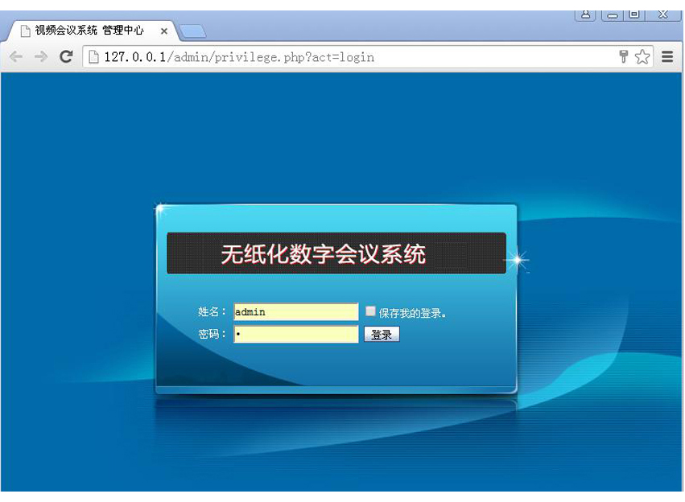Image resolution: width=685 pixels, height=502 pixels.
Task: Open the Chrome hamburger menu
Action: [x=667, y=57]
